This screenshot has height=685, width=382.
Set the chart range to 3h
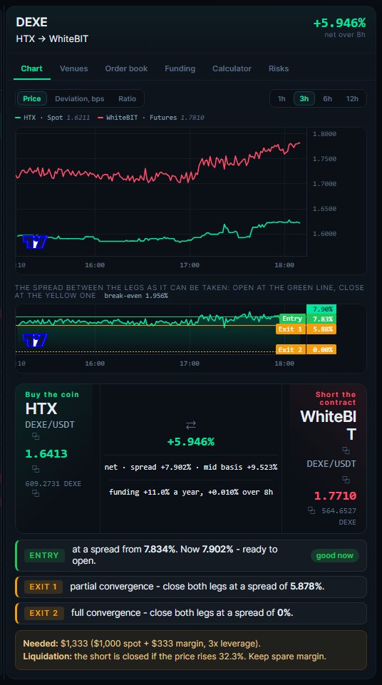tap(304, 99)
